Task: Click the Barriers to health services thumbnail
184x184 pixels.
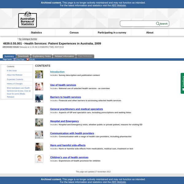Action: pyautogui.click(x=39, y=98)
